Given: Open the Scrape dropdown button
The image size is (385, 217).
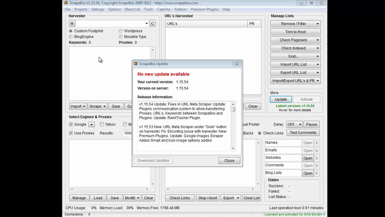Looking at the screenshot, I should (98, 106).
